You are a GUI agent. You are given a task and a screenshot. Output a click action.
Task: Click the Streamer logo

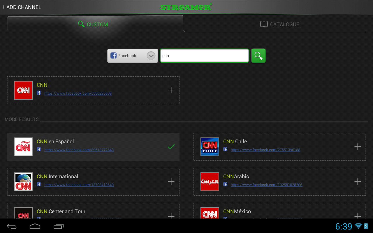coord(186,7)
